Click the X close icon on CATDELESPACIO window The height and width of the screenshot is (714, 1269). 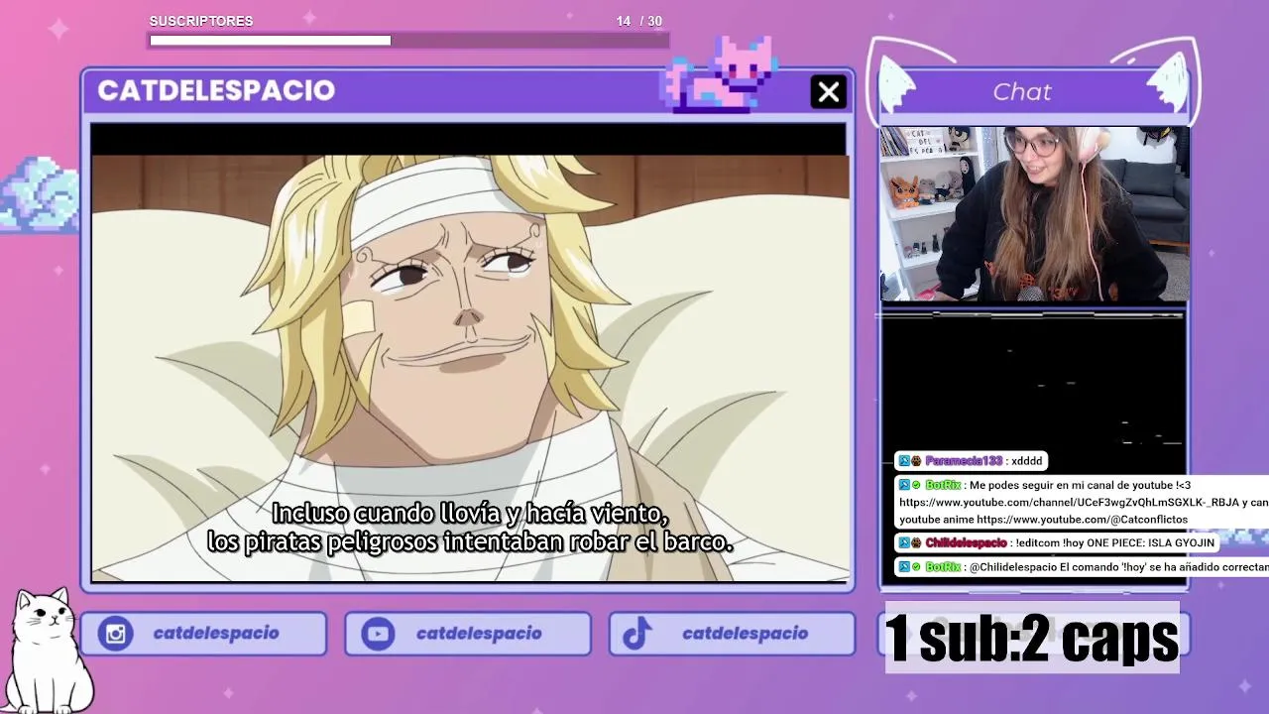[x=828, y=92]
